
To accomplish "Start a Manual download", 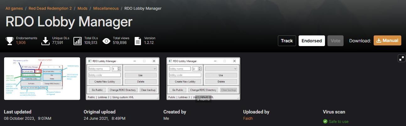I will (x=387, y=40).
